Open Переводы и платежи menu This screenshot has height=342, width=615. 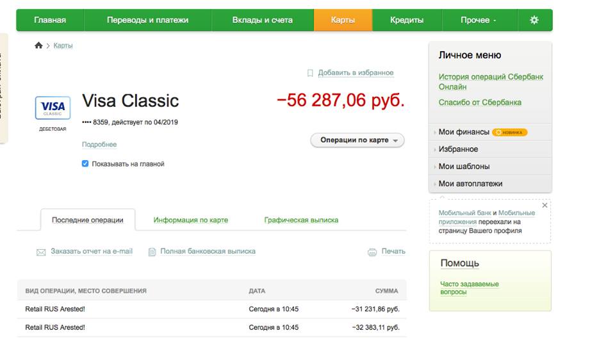tap(147, 20)
